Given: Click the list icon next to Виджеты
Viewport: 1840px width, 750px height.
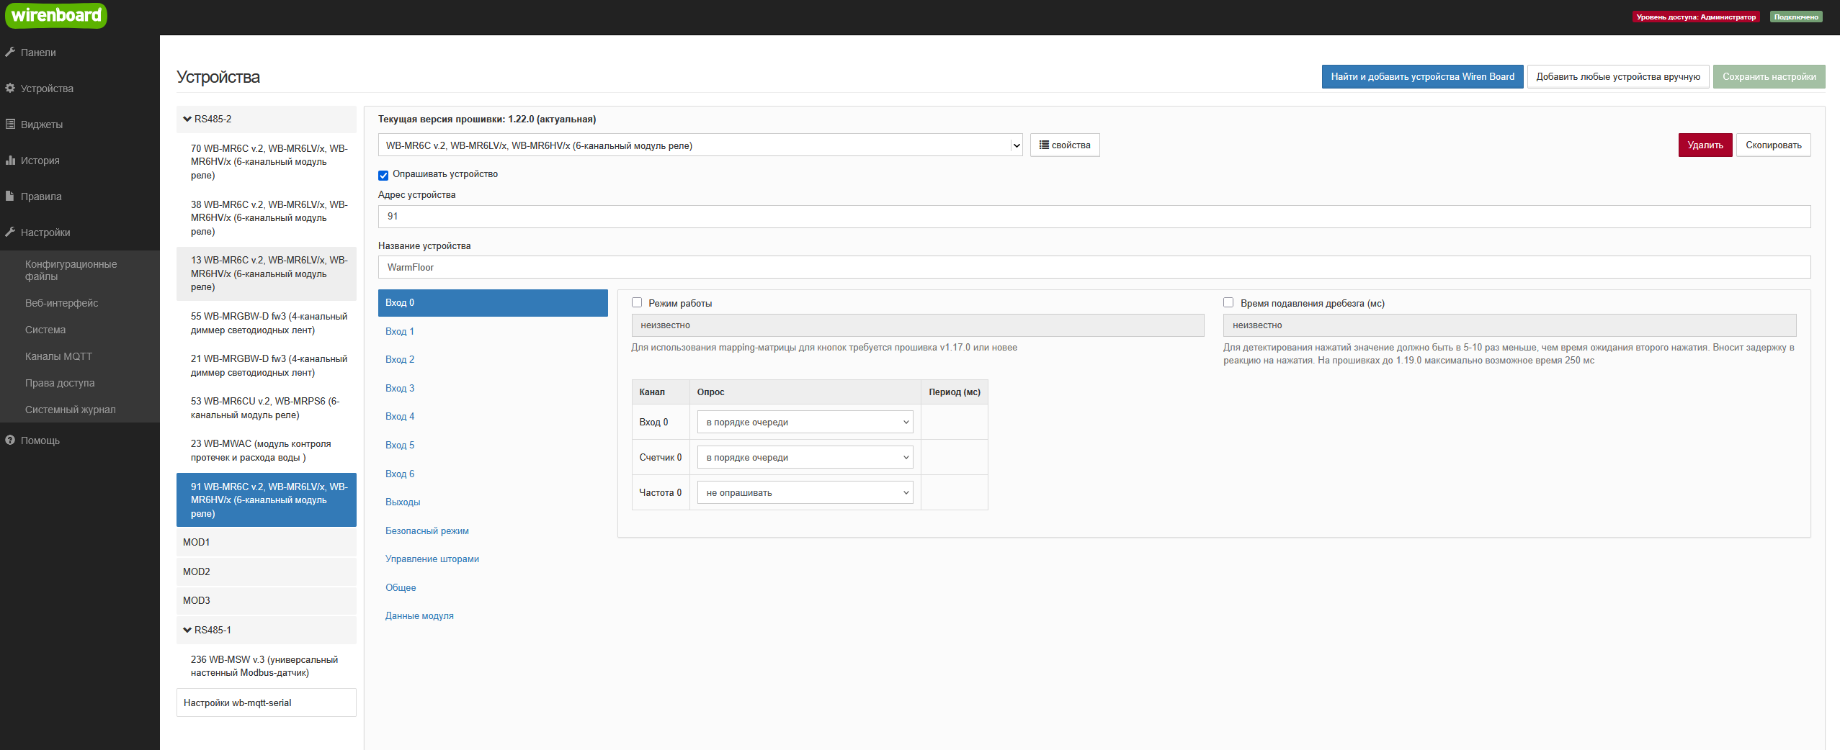Looking at the screenshot, I should [x=10, y=124].
